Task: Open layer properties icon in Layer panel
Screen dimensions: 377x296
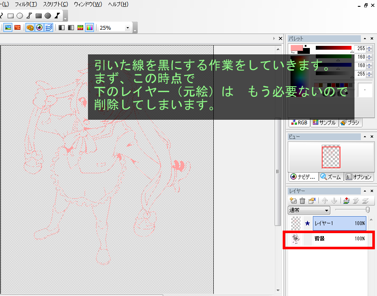Action: pos(312,201)
